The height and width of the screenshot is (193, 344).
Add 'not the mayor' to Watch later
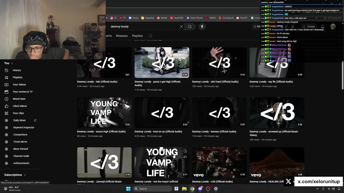(x=185, y=151)
